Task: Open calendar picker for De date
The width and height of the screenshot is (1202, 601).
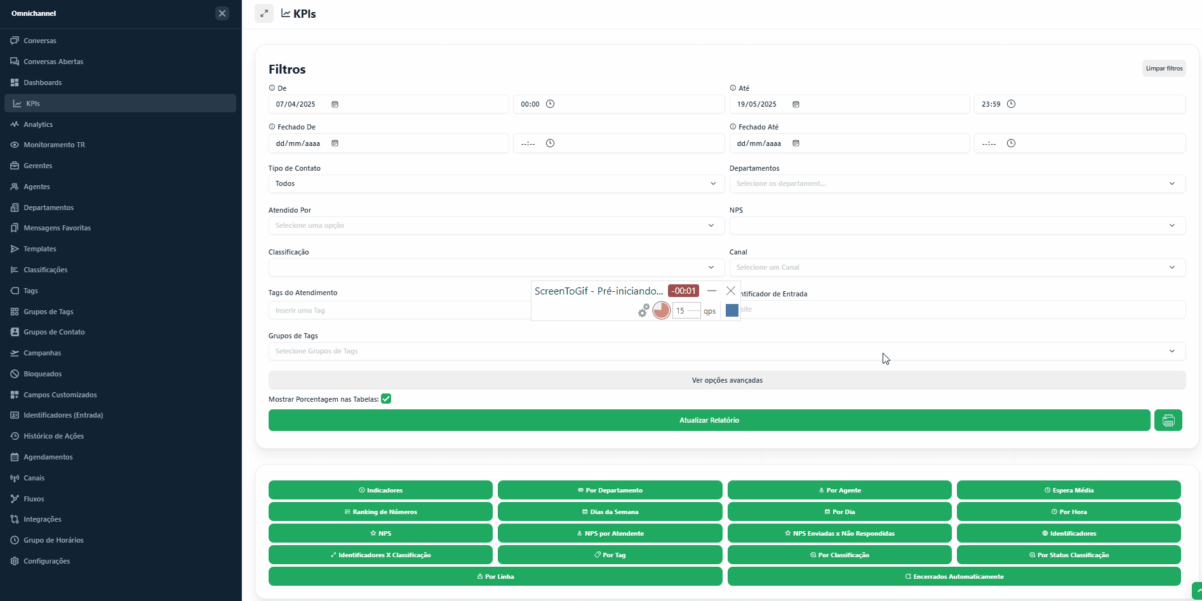Action: pyautogui.click(x=335, y=104)
